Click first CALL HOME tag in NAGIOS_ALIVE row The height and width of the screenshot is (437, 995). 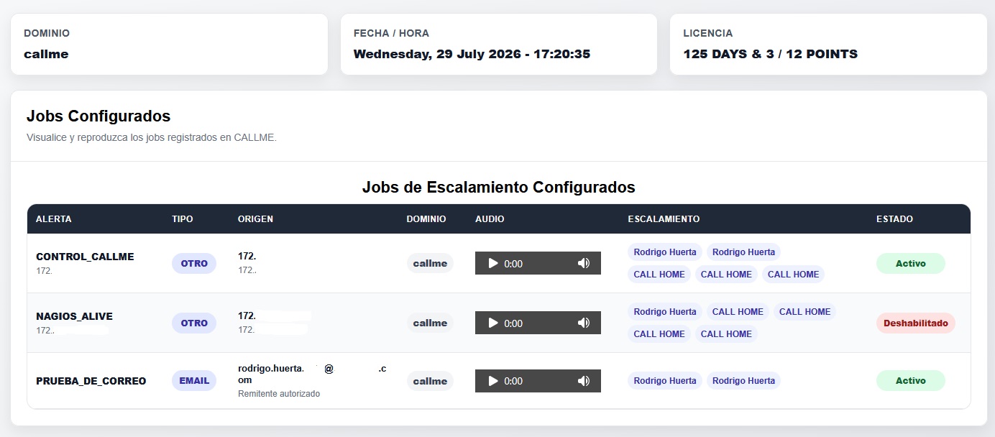click(738, 312)
